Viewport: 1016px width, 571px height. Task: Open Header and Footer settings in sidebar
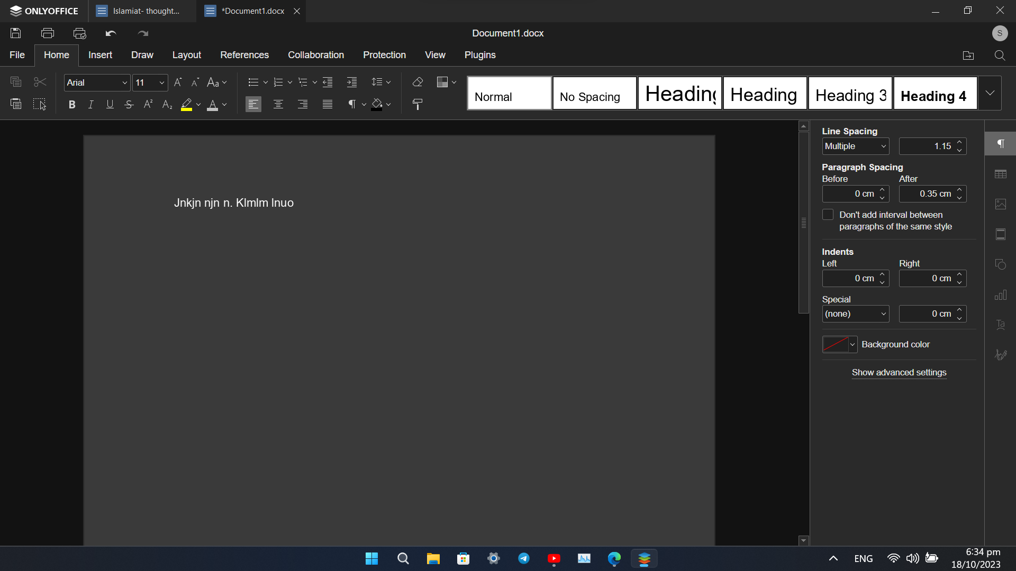[x=1001, y=234]
